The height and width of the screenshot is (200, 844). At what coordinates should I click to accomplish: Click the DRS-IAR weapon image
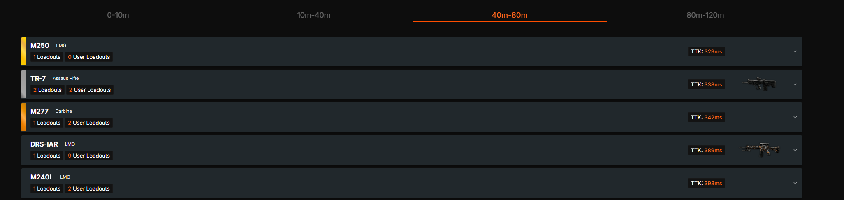pyautogui.click(x=759, y=150)
